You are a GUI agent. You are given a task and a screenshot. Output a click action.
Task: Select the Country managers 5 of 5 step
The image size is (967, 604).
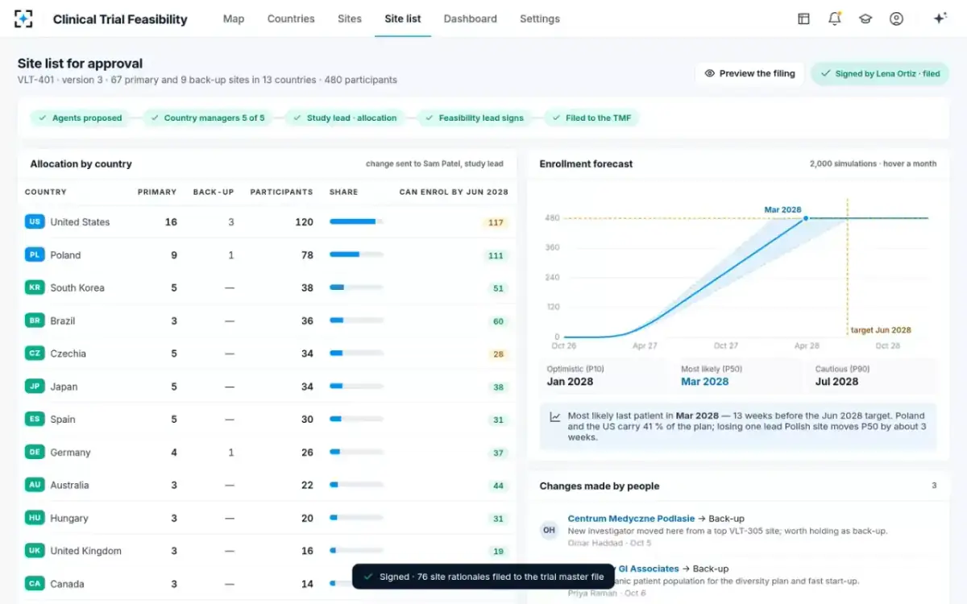[207, 118]
